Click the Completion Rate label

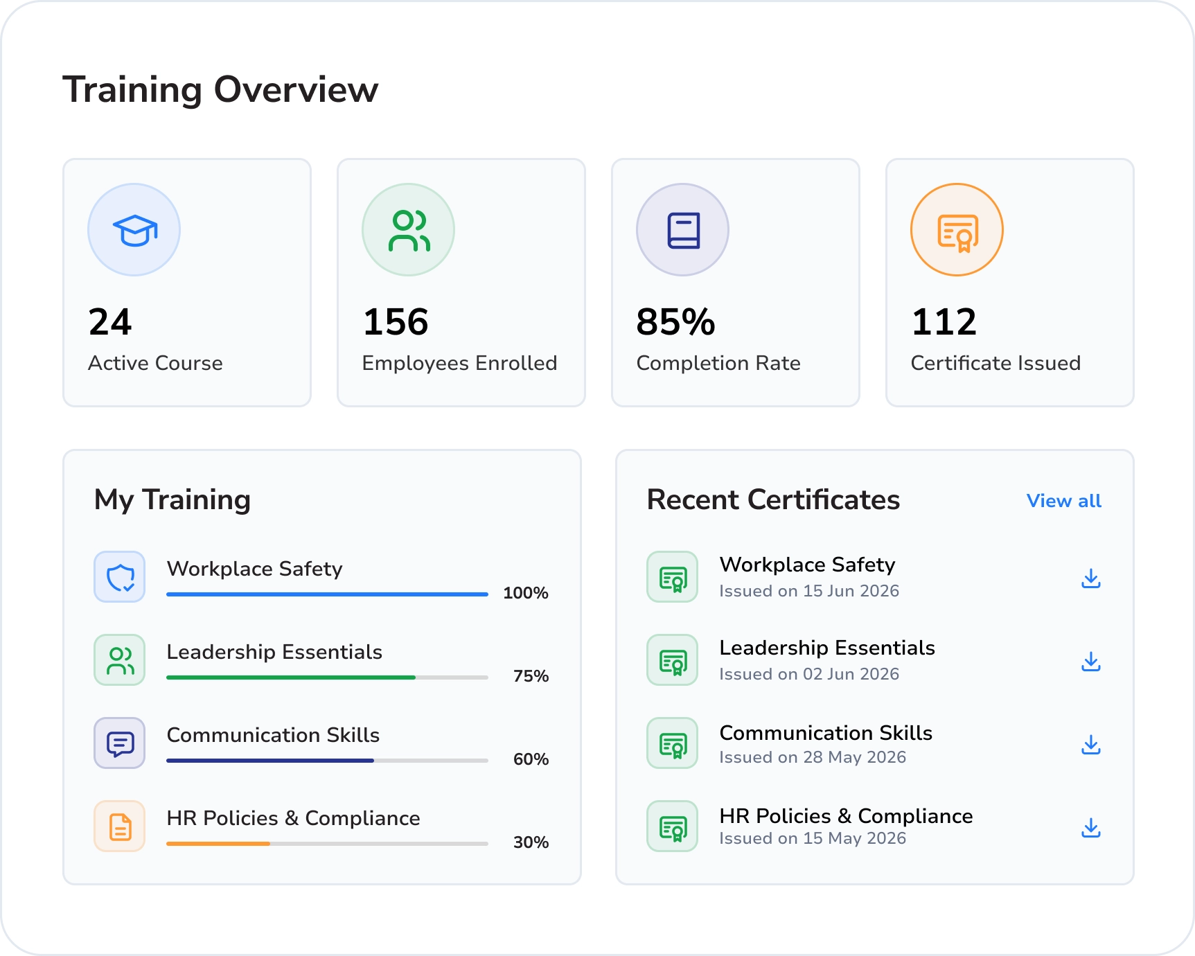point(718,363)
